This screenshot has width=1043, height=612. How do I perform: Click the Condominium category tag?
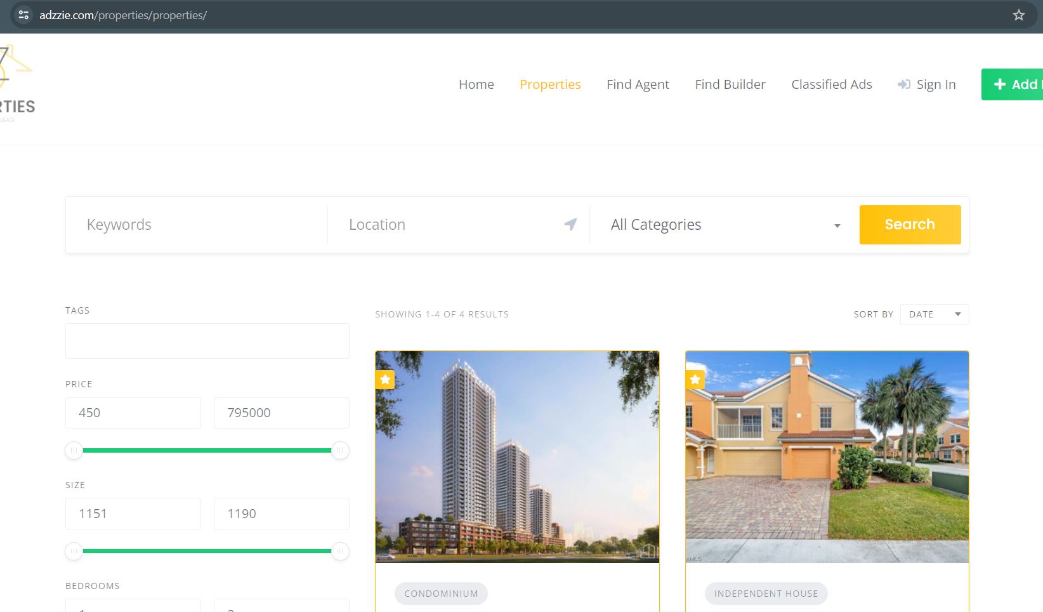click(441, 594)
